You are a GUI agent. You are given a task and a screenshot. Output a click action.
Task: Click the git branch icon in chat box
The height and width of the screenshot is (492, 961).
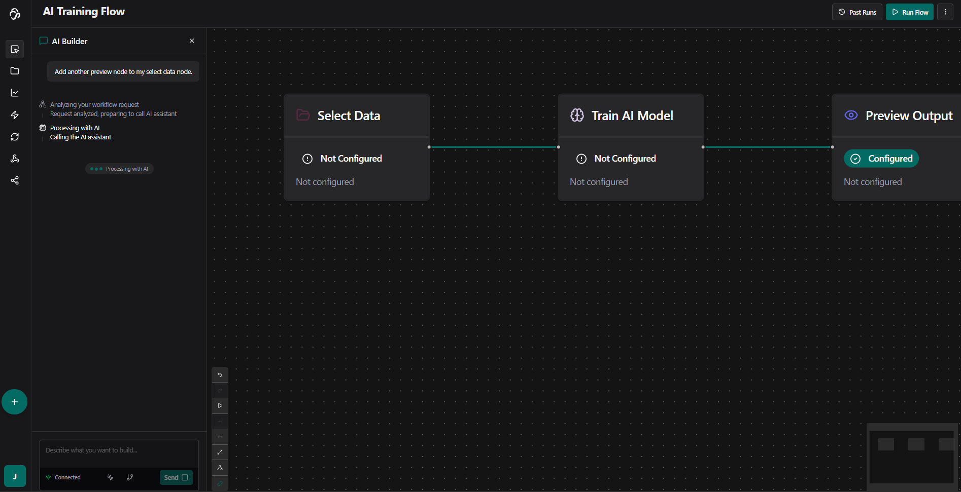click(x=130, y=477)
